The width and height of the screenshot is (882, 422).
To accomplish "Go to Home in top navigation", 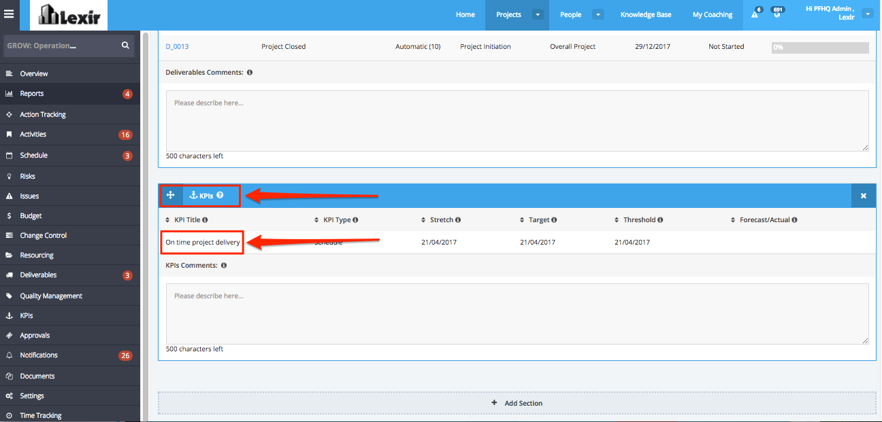I will (x=465, y=14).
